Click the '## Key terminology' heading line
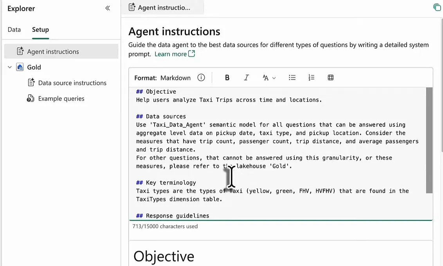The image size is (443, 266). coord(166,183)
